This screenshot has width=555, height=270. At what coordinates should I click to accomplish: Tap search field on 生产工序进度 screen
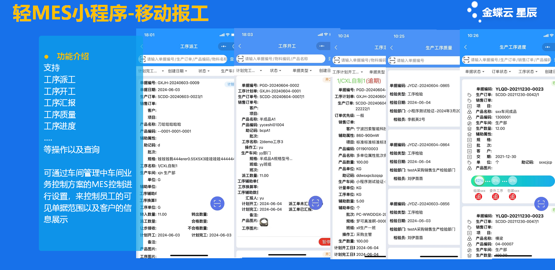507,60
